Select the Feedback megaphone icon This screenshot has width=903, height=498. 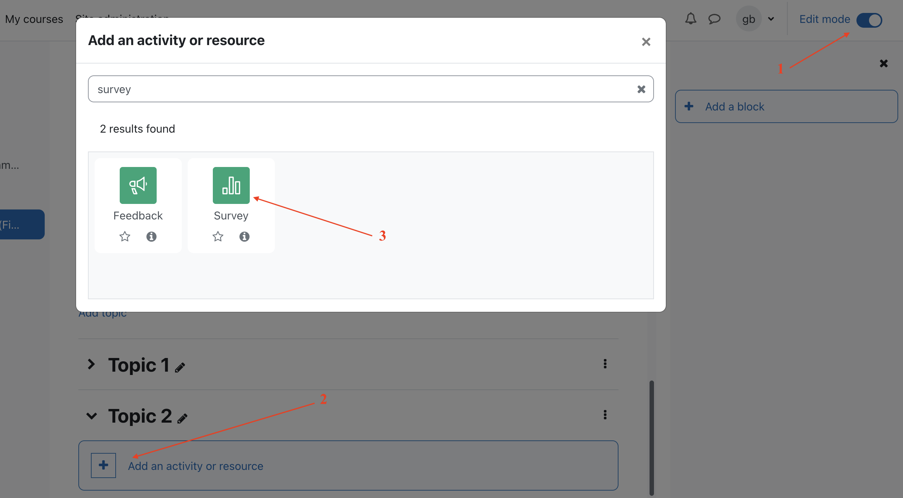(x=138, y=185)
